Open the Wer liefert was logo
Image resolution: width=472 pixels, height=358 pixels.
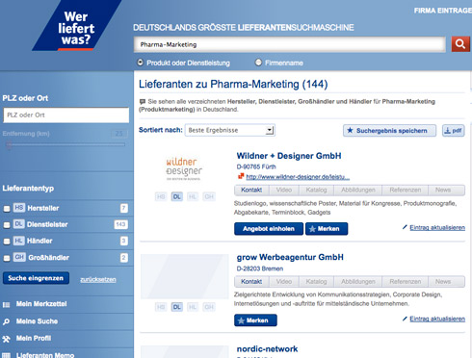[x=77, y=26]
